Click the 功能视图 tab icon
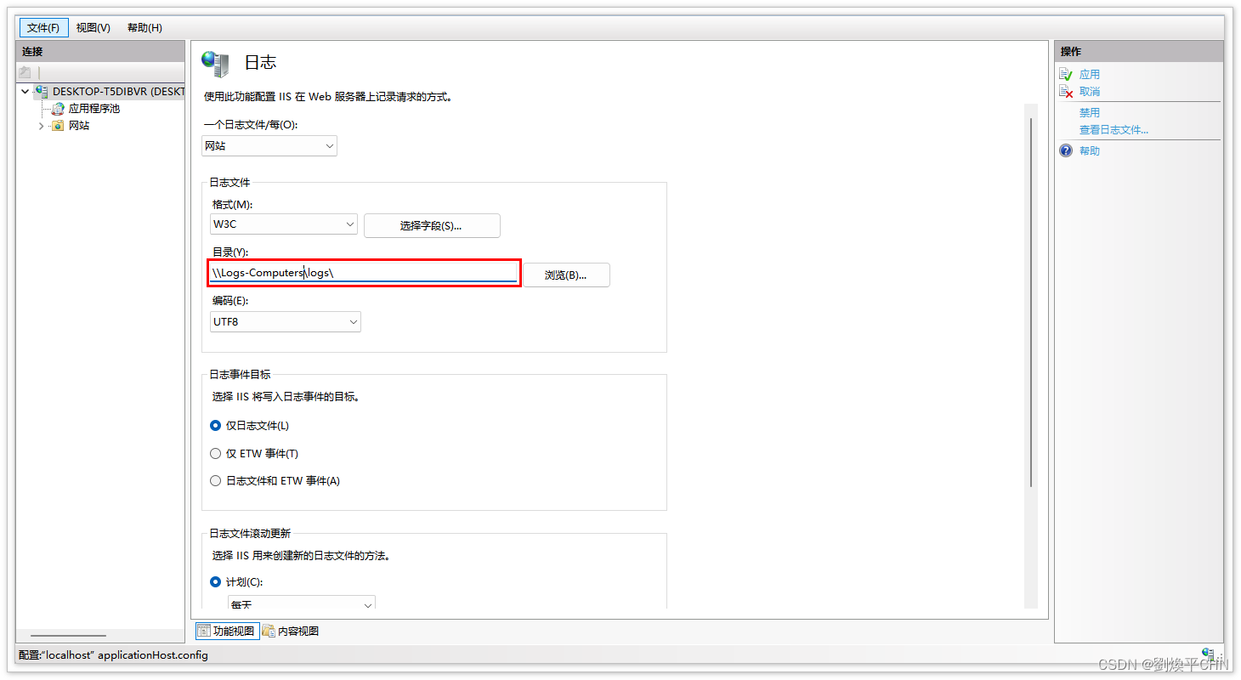 pos(204,631)
